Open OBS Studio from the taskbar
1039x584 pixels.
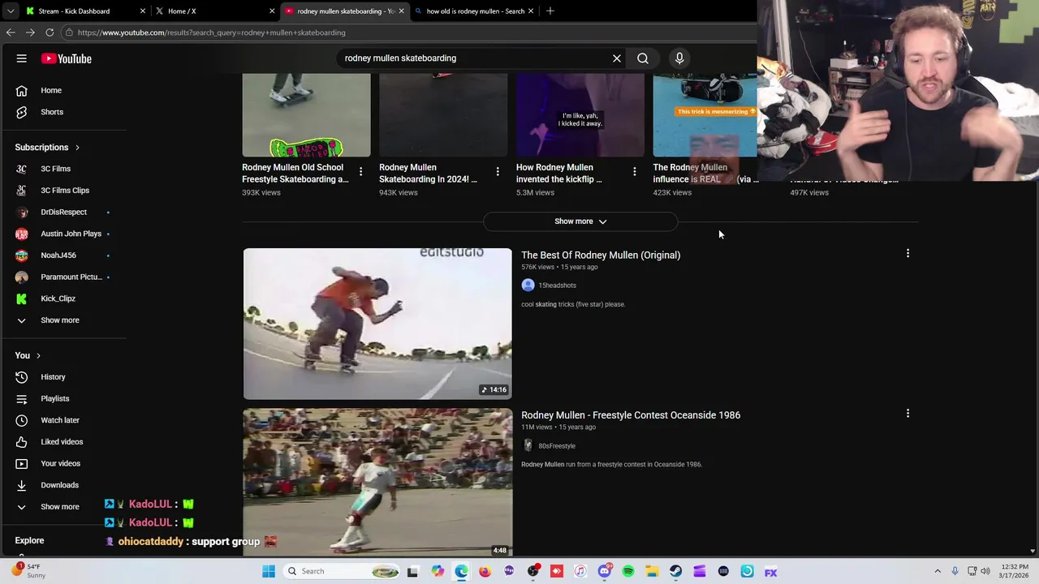click(532, 571)
